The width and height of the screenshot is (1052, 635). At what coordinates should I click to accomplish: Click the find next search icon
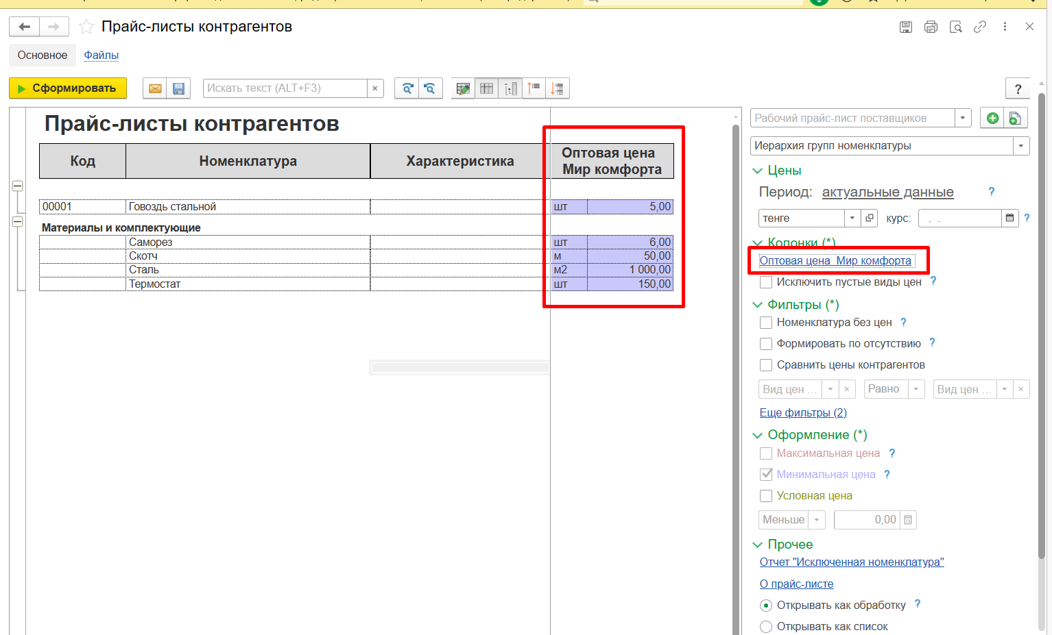[407, 88]
